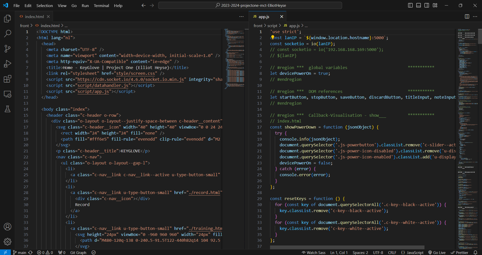Click app.js horizontal scrollbar
Viewport: 482px width, 255px height.
(347, 247)
